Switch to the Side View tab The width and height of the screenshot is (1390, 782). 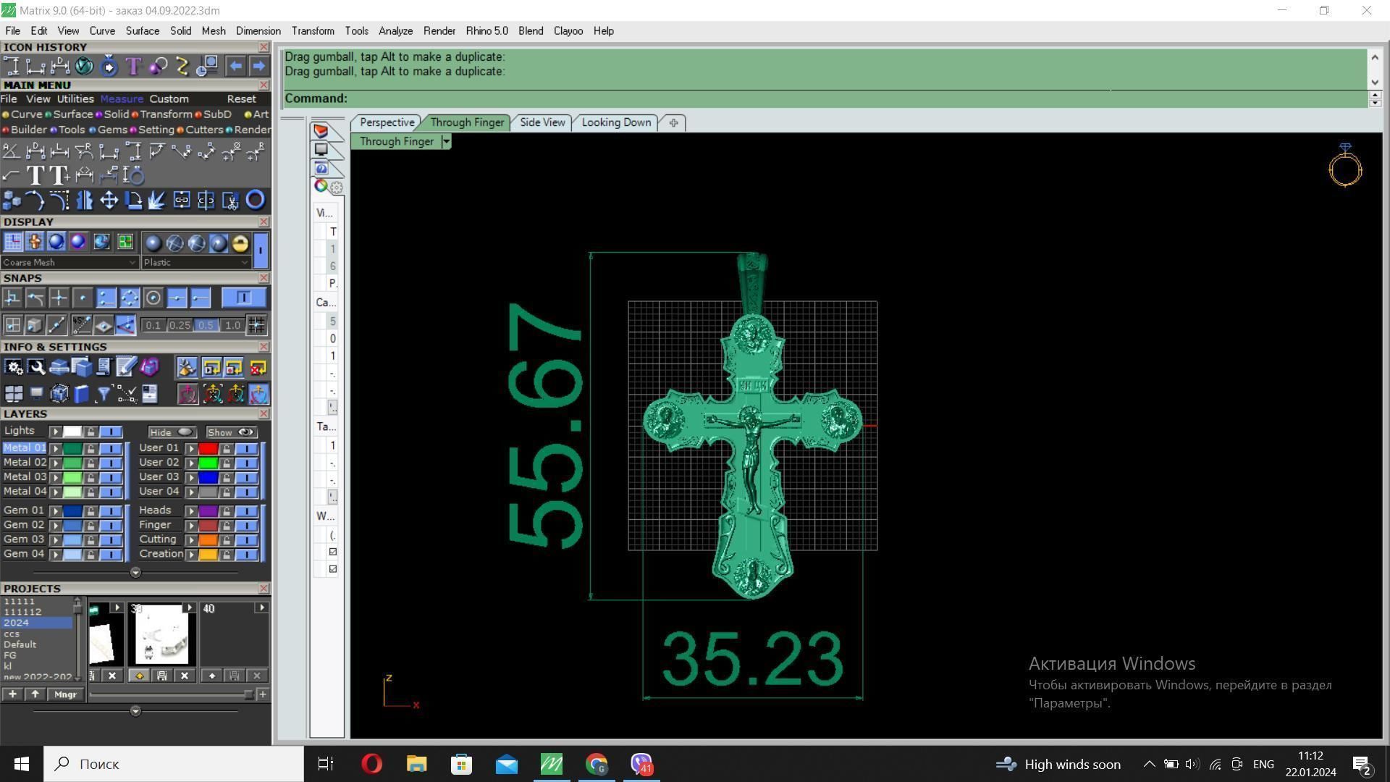[x=542, y=122]
